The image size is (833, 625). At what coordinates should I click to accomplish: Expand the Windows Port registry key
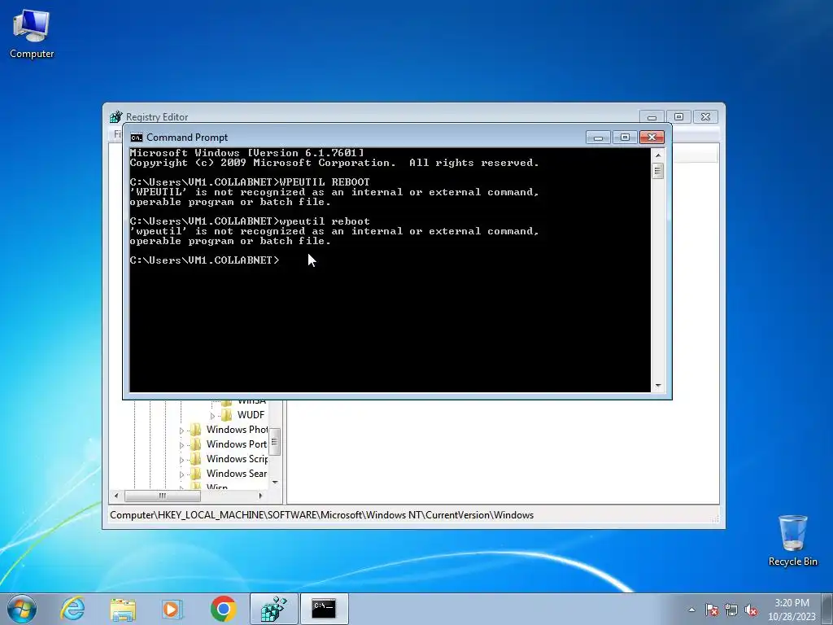[181, 445]
